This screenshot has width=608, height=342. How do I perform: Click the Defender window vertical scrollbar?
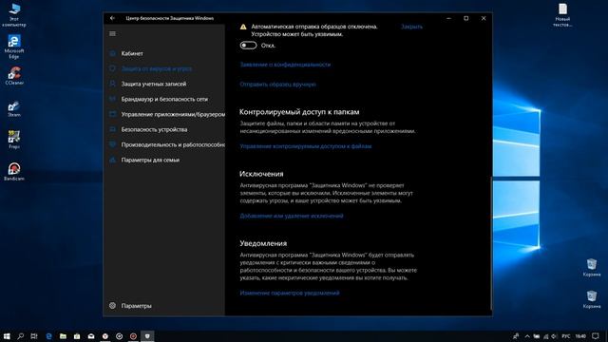coord(491,243)
